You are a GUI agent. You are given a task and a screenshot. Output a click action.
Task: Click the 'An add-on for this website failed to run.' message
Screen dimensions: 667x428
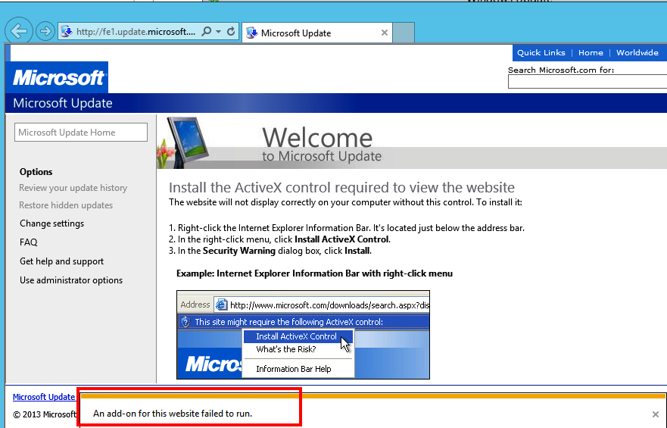pos(173,414)
